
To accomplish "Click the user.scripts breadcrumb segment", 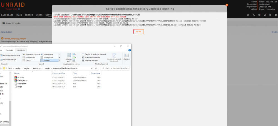I will pyautogui.click(x=37, y=68).
